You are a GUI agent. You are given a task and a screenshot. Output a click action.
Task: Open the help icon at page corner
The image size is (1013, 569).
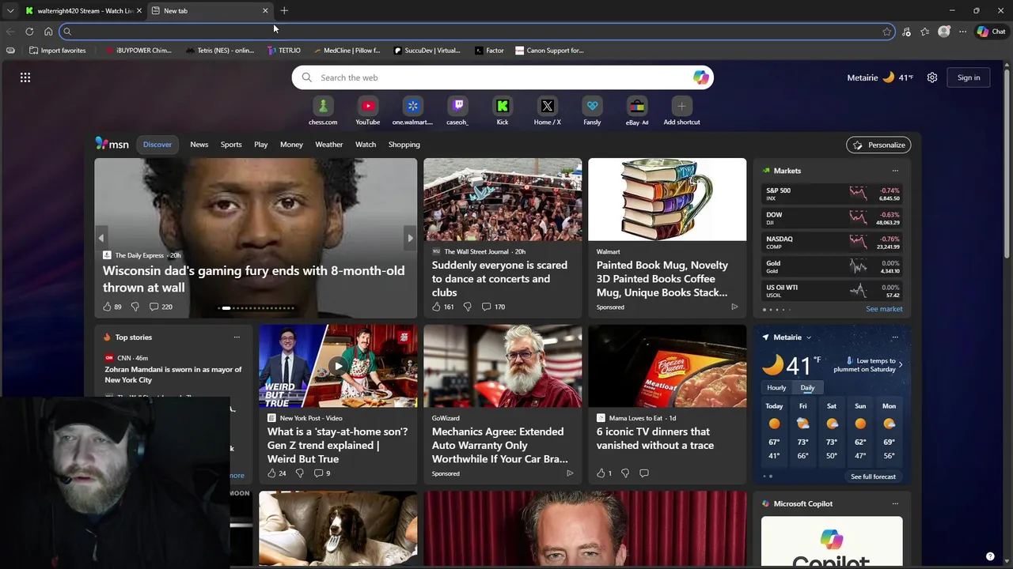[x=990, y=556]
